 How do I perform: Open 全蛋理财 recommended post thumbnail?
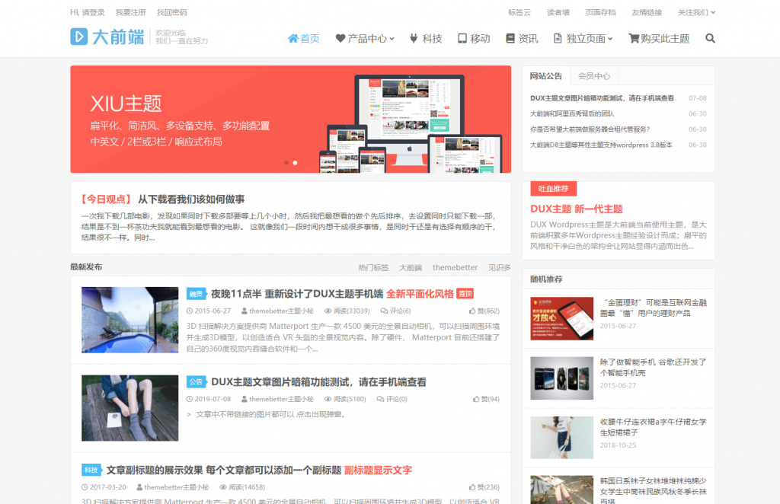[x=561, y=318]
